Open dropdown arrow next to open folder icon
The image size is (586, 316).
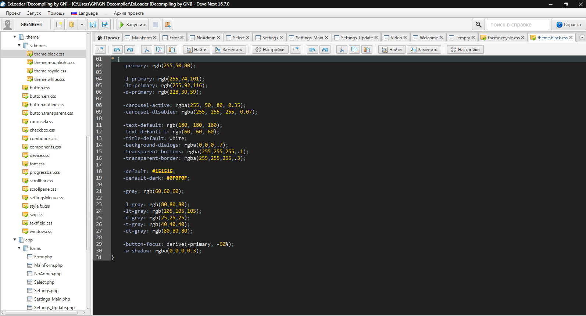point(82,25)
